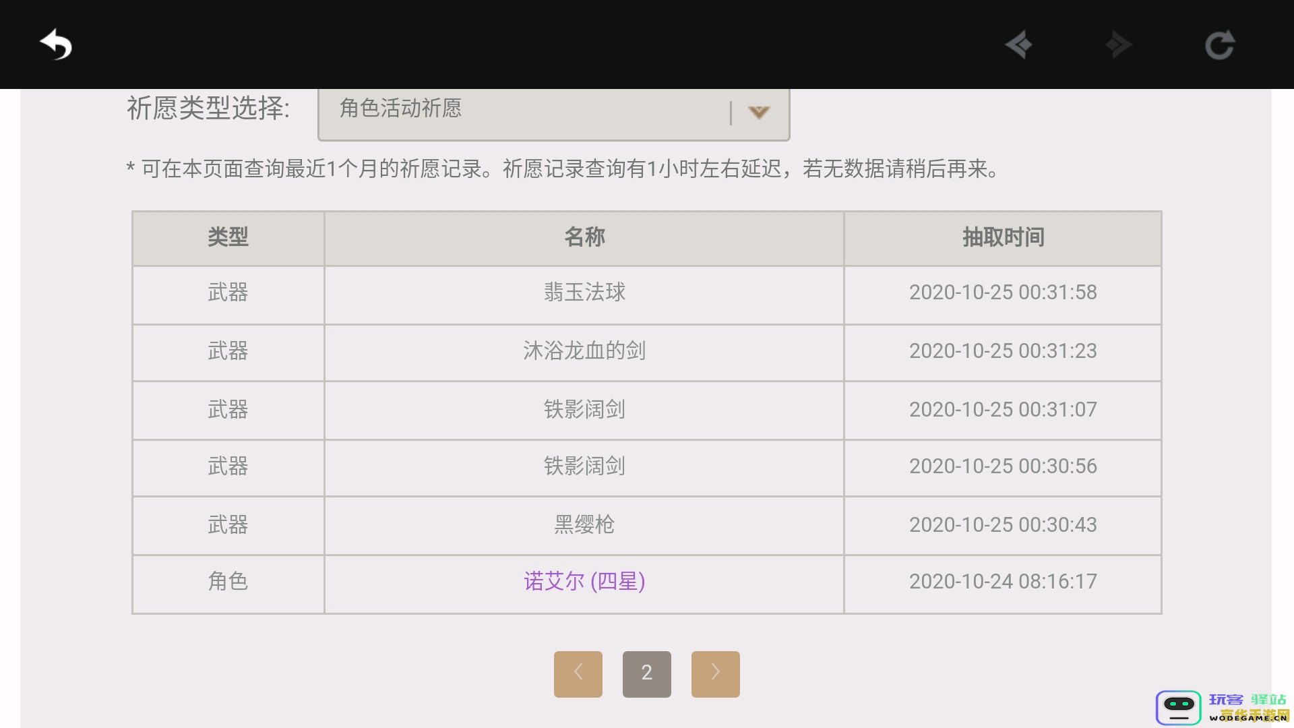The height and width of the screenshot is (728, 1294).
Task: Click 武器 type cell in 黑缨枪 row
Action: tap(228, 524)
